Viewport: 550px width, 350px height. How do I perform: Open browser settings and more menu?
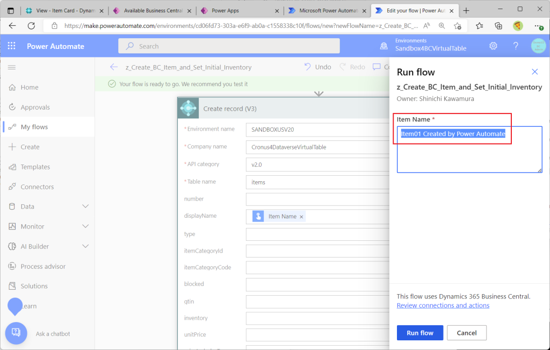click(538, 26)
